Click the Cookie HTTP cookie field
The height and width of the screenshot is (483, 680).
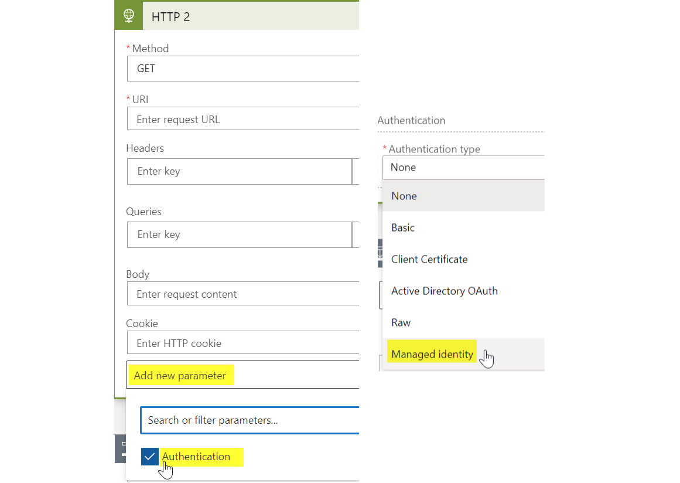243,343
